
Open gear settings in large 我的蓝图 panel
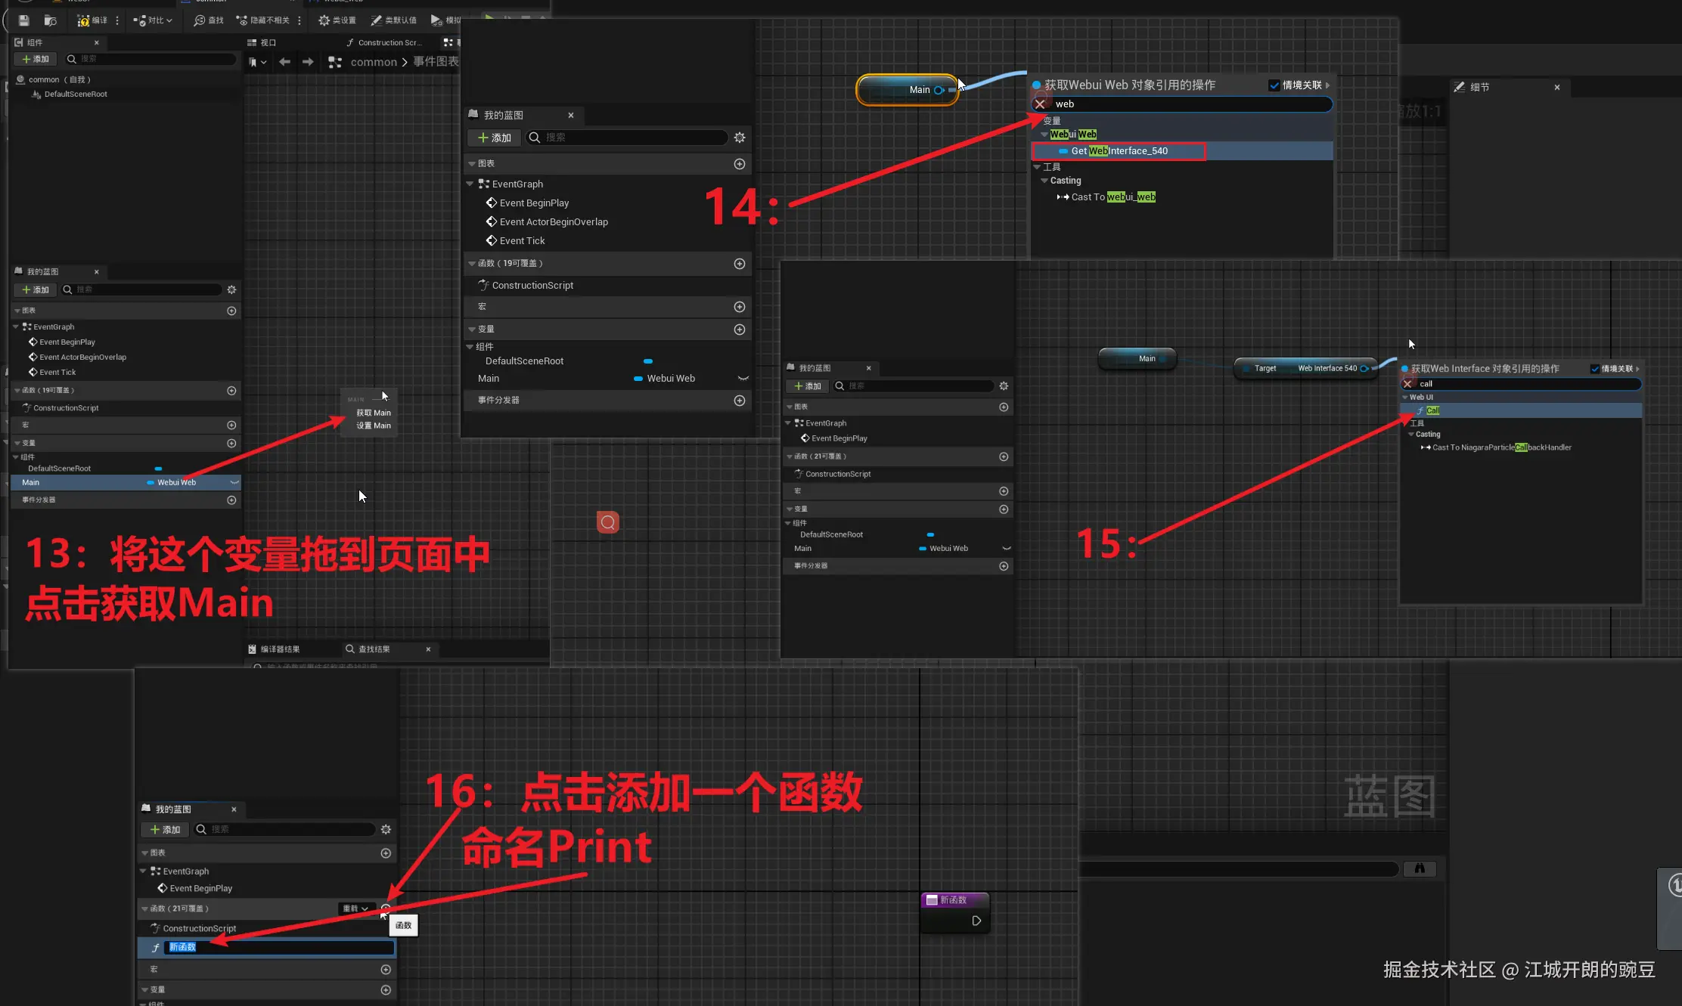[740, 138]
